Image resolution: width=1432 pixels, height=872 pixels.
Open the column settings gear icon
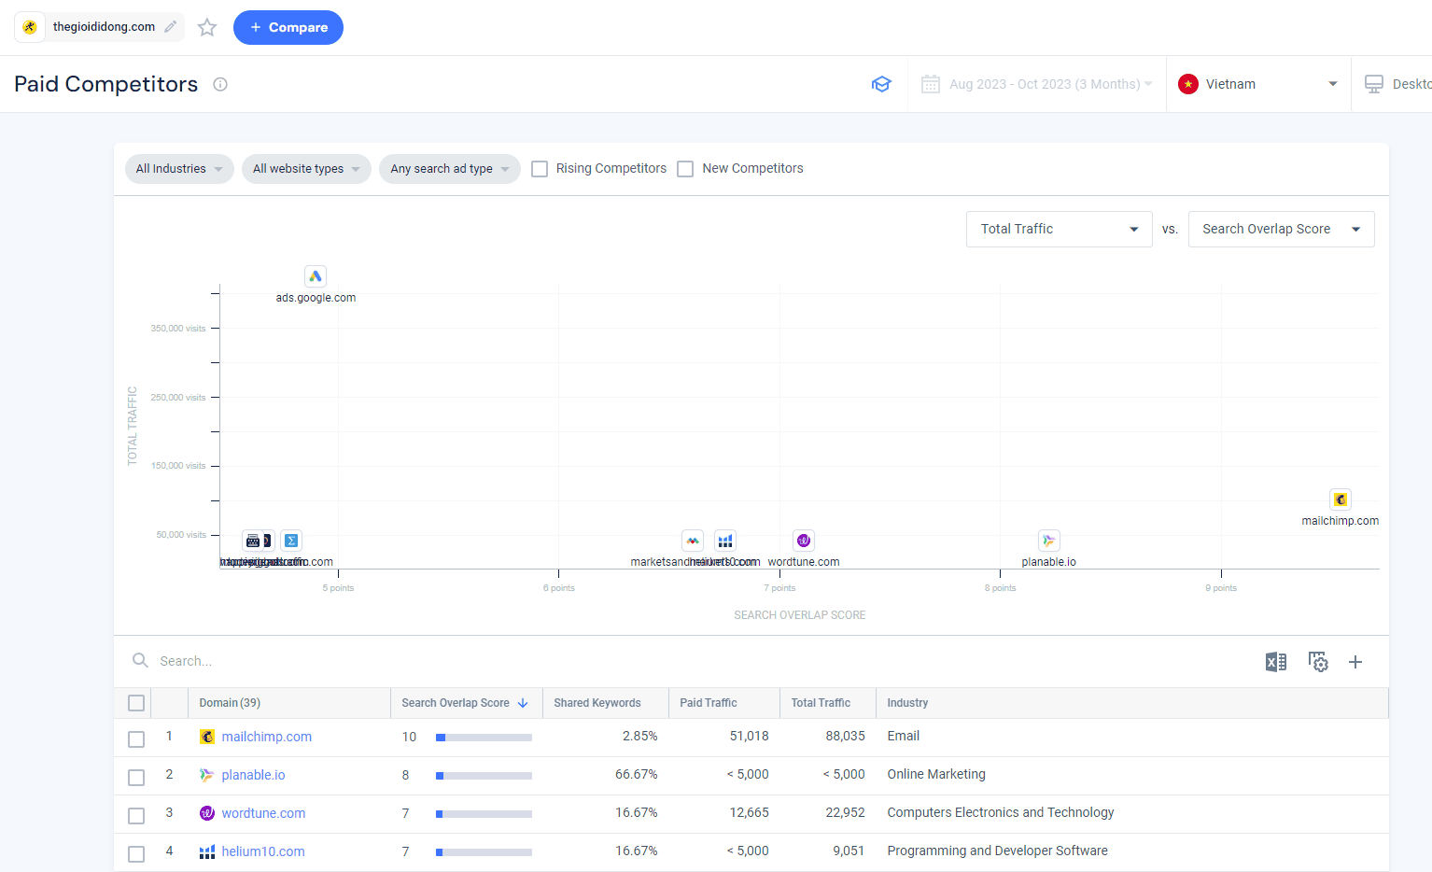(x=1318, y=662)
